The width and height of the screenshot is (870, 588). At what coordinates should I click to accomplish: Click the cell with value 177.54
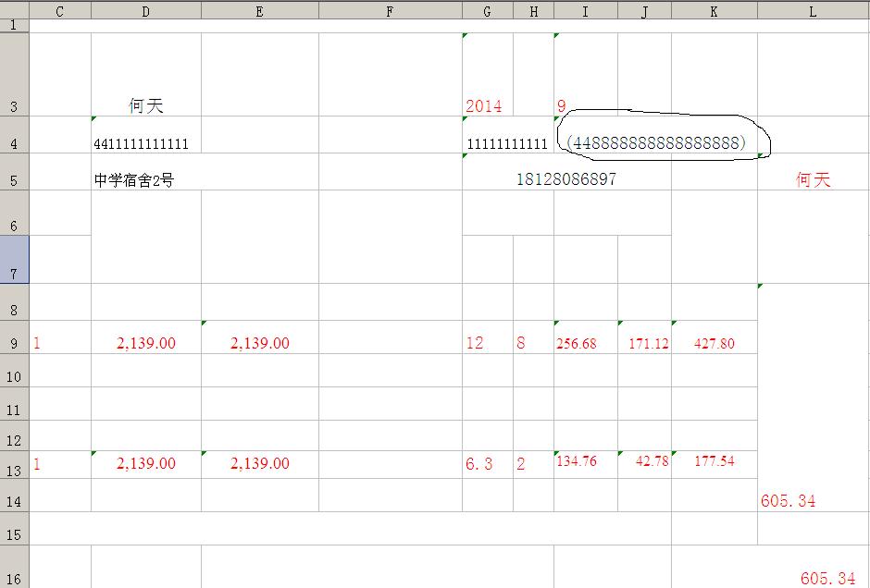(x=714, y=462)
